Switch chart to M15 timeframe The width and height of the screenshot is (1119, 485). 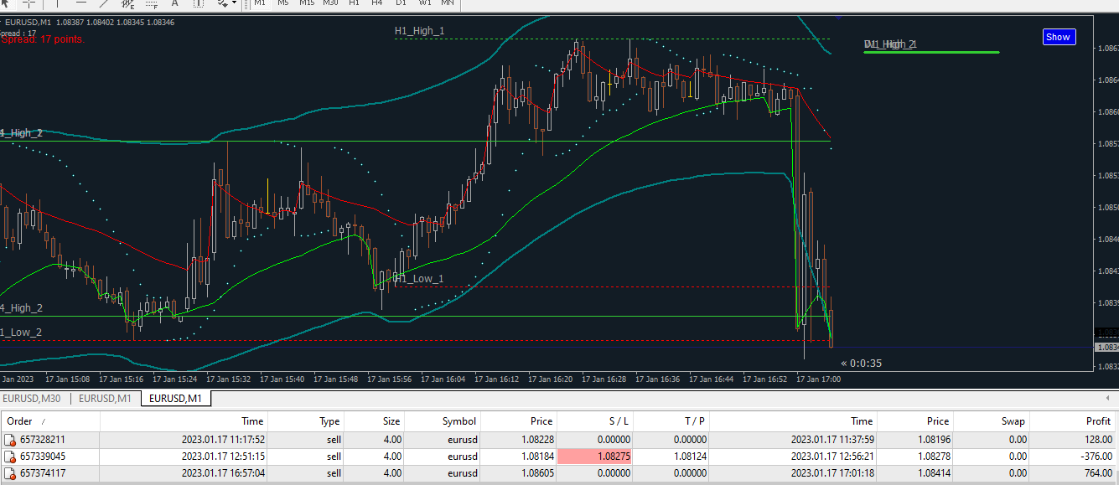point(307,3)
